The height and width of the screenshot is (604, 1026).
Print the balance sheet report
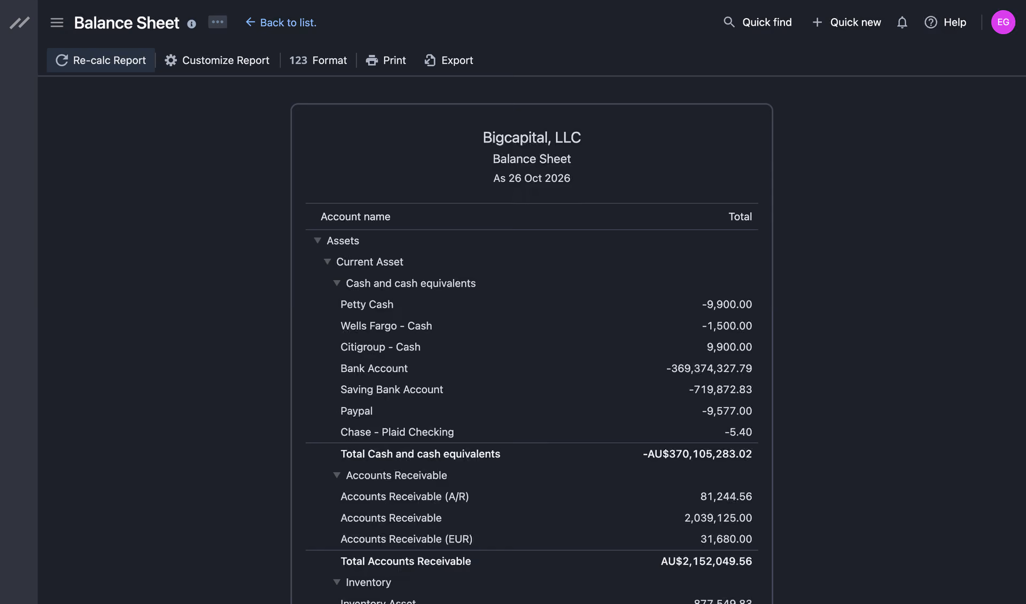tap(386, 60)
